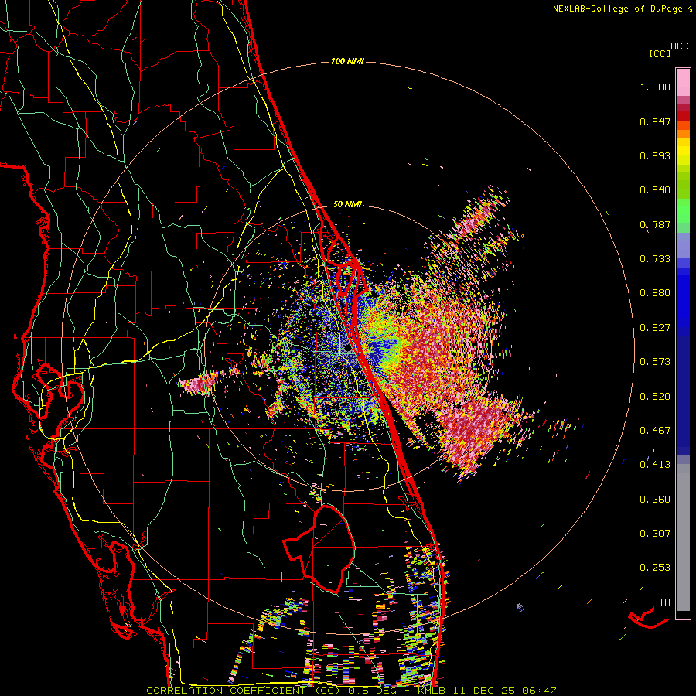Click the radar site marker at echo center

click(349, 350)
